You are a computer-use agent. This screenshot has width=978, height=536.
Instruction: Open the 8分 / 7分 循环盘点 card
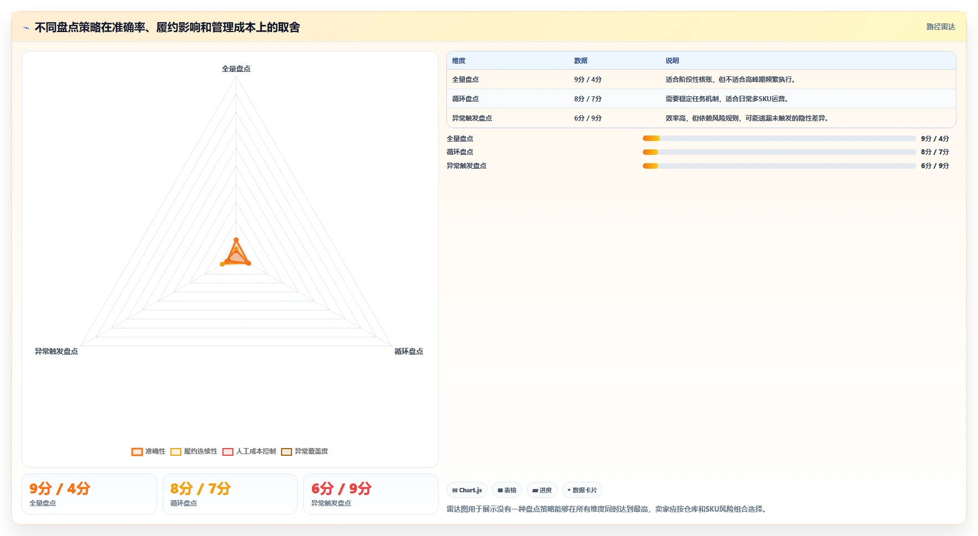click(230, 494)
